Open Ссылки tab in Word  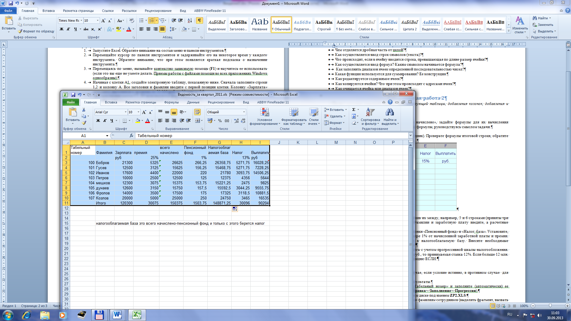click(108, 11)
